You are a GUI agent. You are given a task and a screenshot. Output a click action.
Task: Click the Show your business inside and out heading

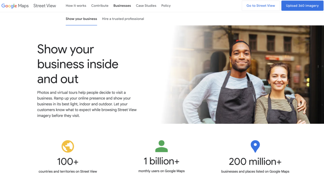tap(78, 64)
